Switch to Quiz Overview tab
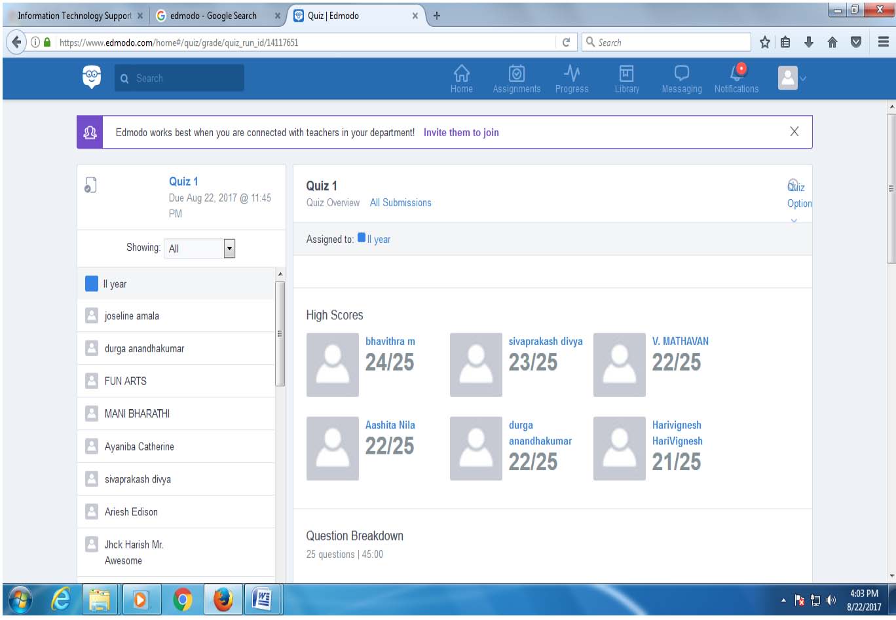This screenshot has height=620, width=896. 333,203
